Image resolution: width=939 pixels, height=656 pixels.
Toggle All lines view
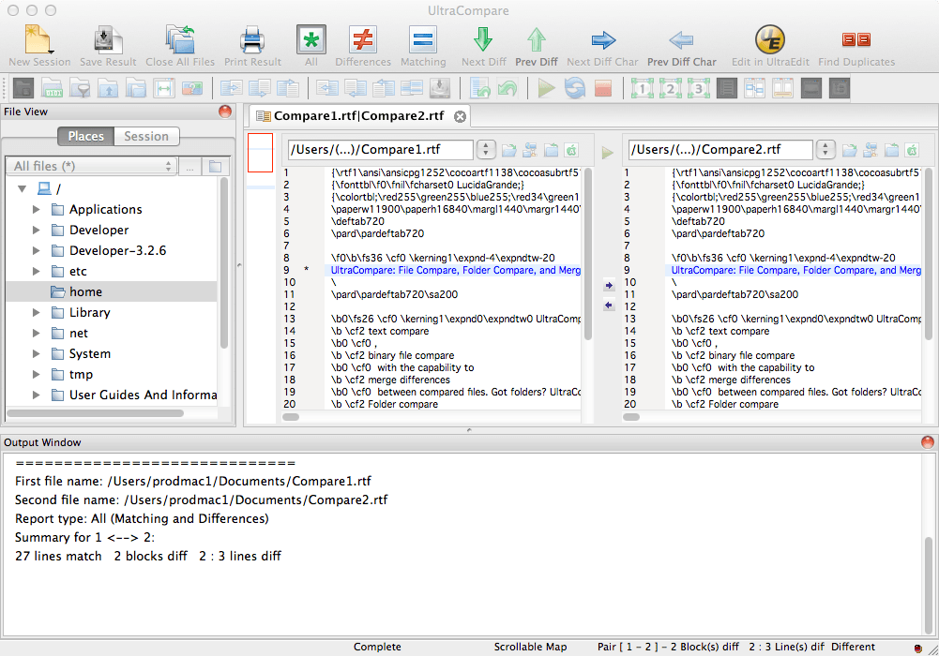[311, 46]
